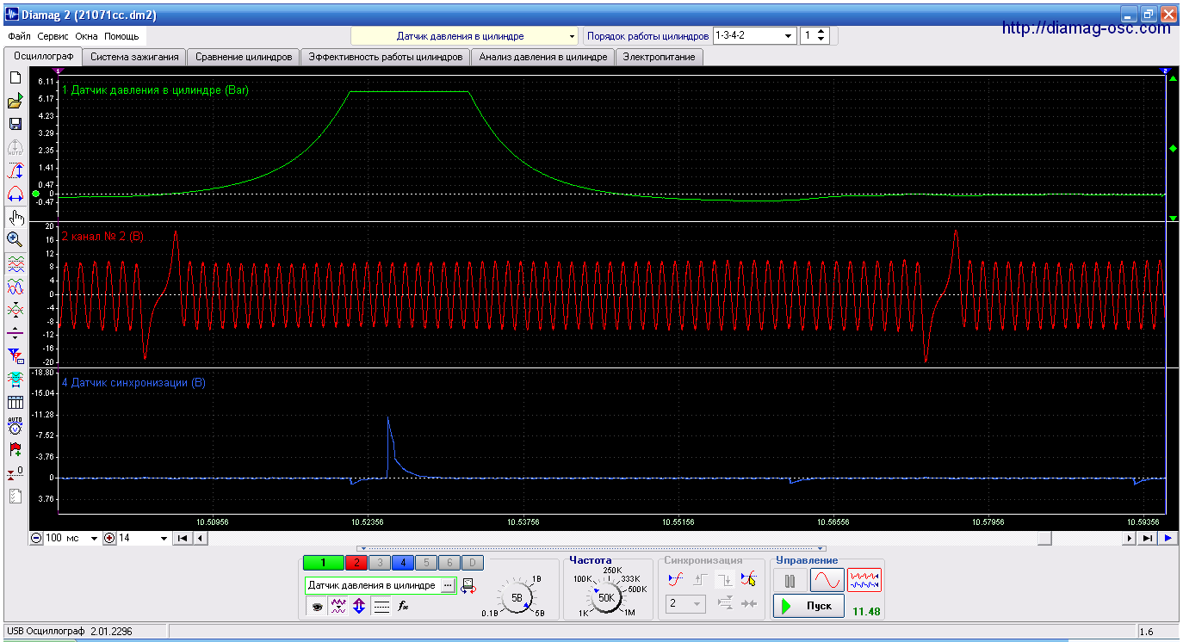The height and width of the screenshot is (642, 1183).
Task: Click the zero-level reset icon
Action: [15, 472]
